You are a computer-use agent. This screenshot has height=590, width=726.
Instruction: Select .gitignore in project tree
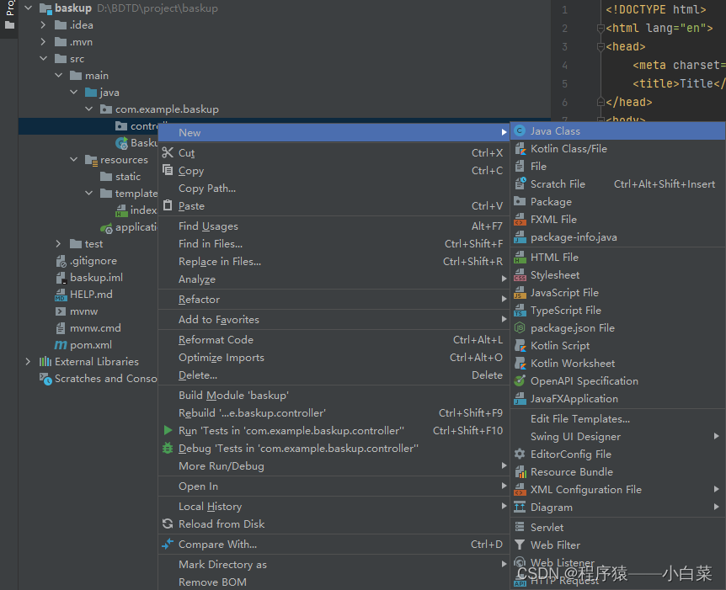(x=86, y=261)
